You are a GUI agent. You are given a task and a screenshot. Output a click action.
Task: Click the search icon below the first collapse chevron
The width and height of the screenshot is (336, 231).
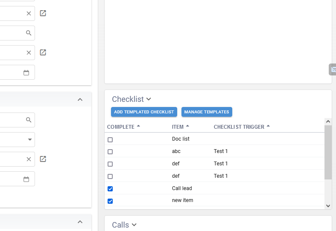(29, 120)
